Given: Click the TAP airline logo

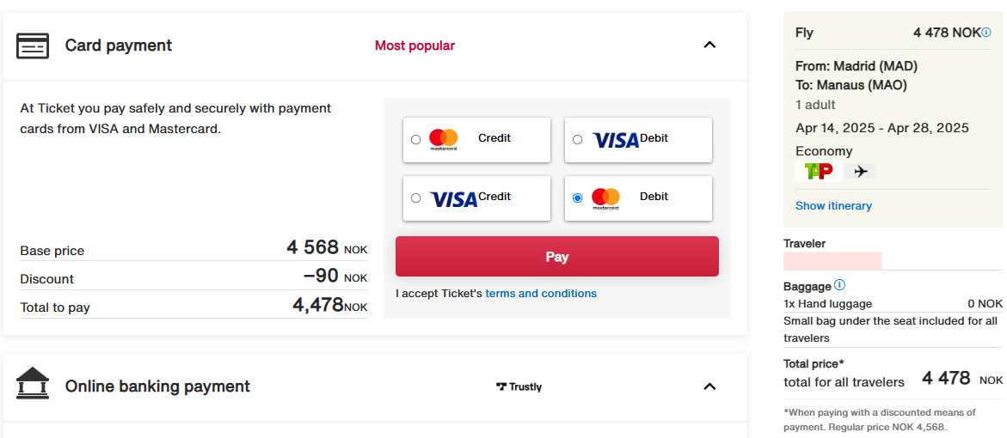Looking at the screenshot, I should (818, 171).
